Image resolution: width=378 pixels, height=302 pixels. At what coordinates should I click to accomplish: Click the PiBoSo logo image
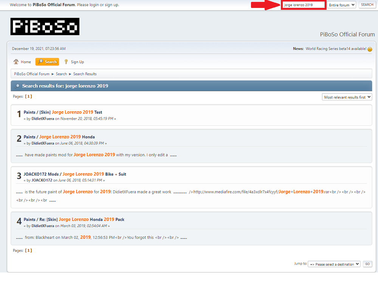pos(45,26)
